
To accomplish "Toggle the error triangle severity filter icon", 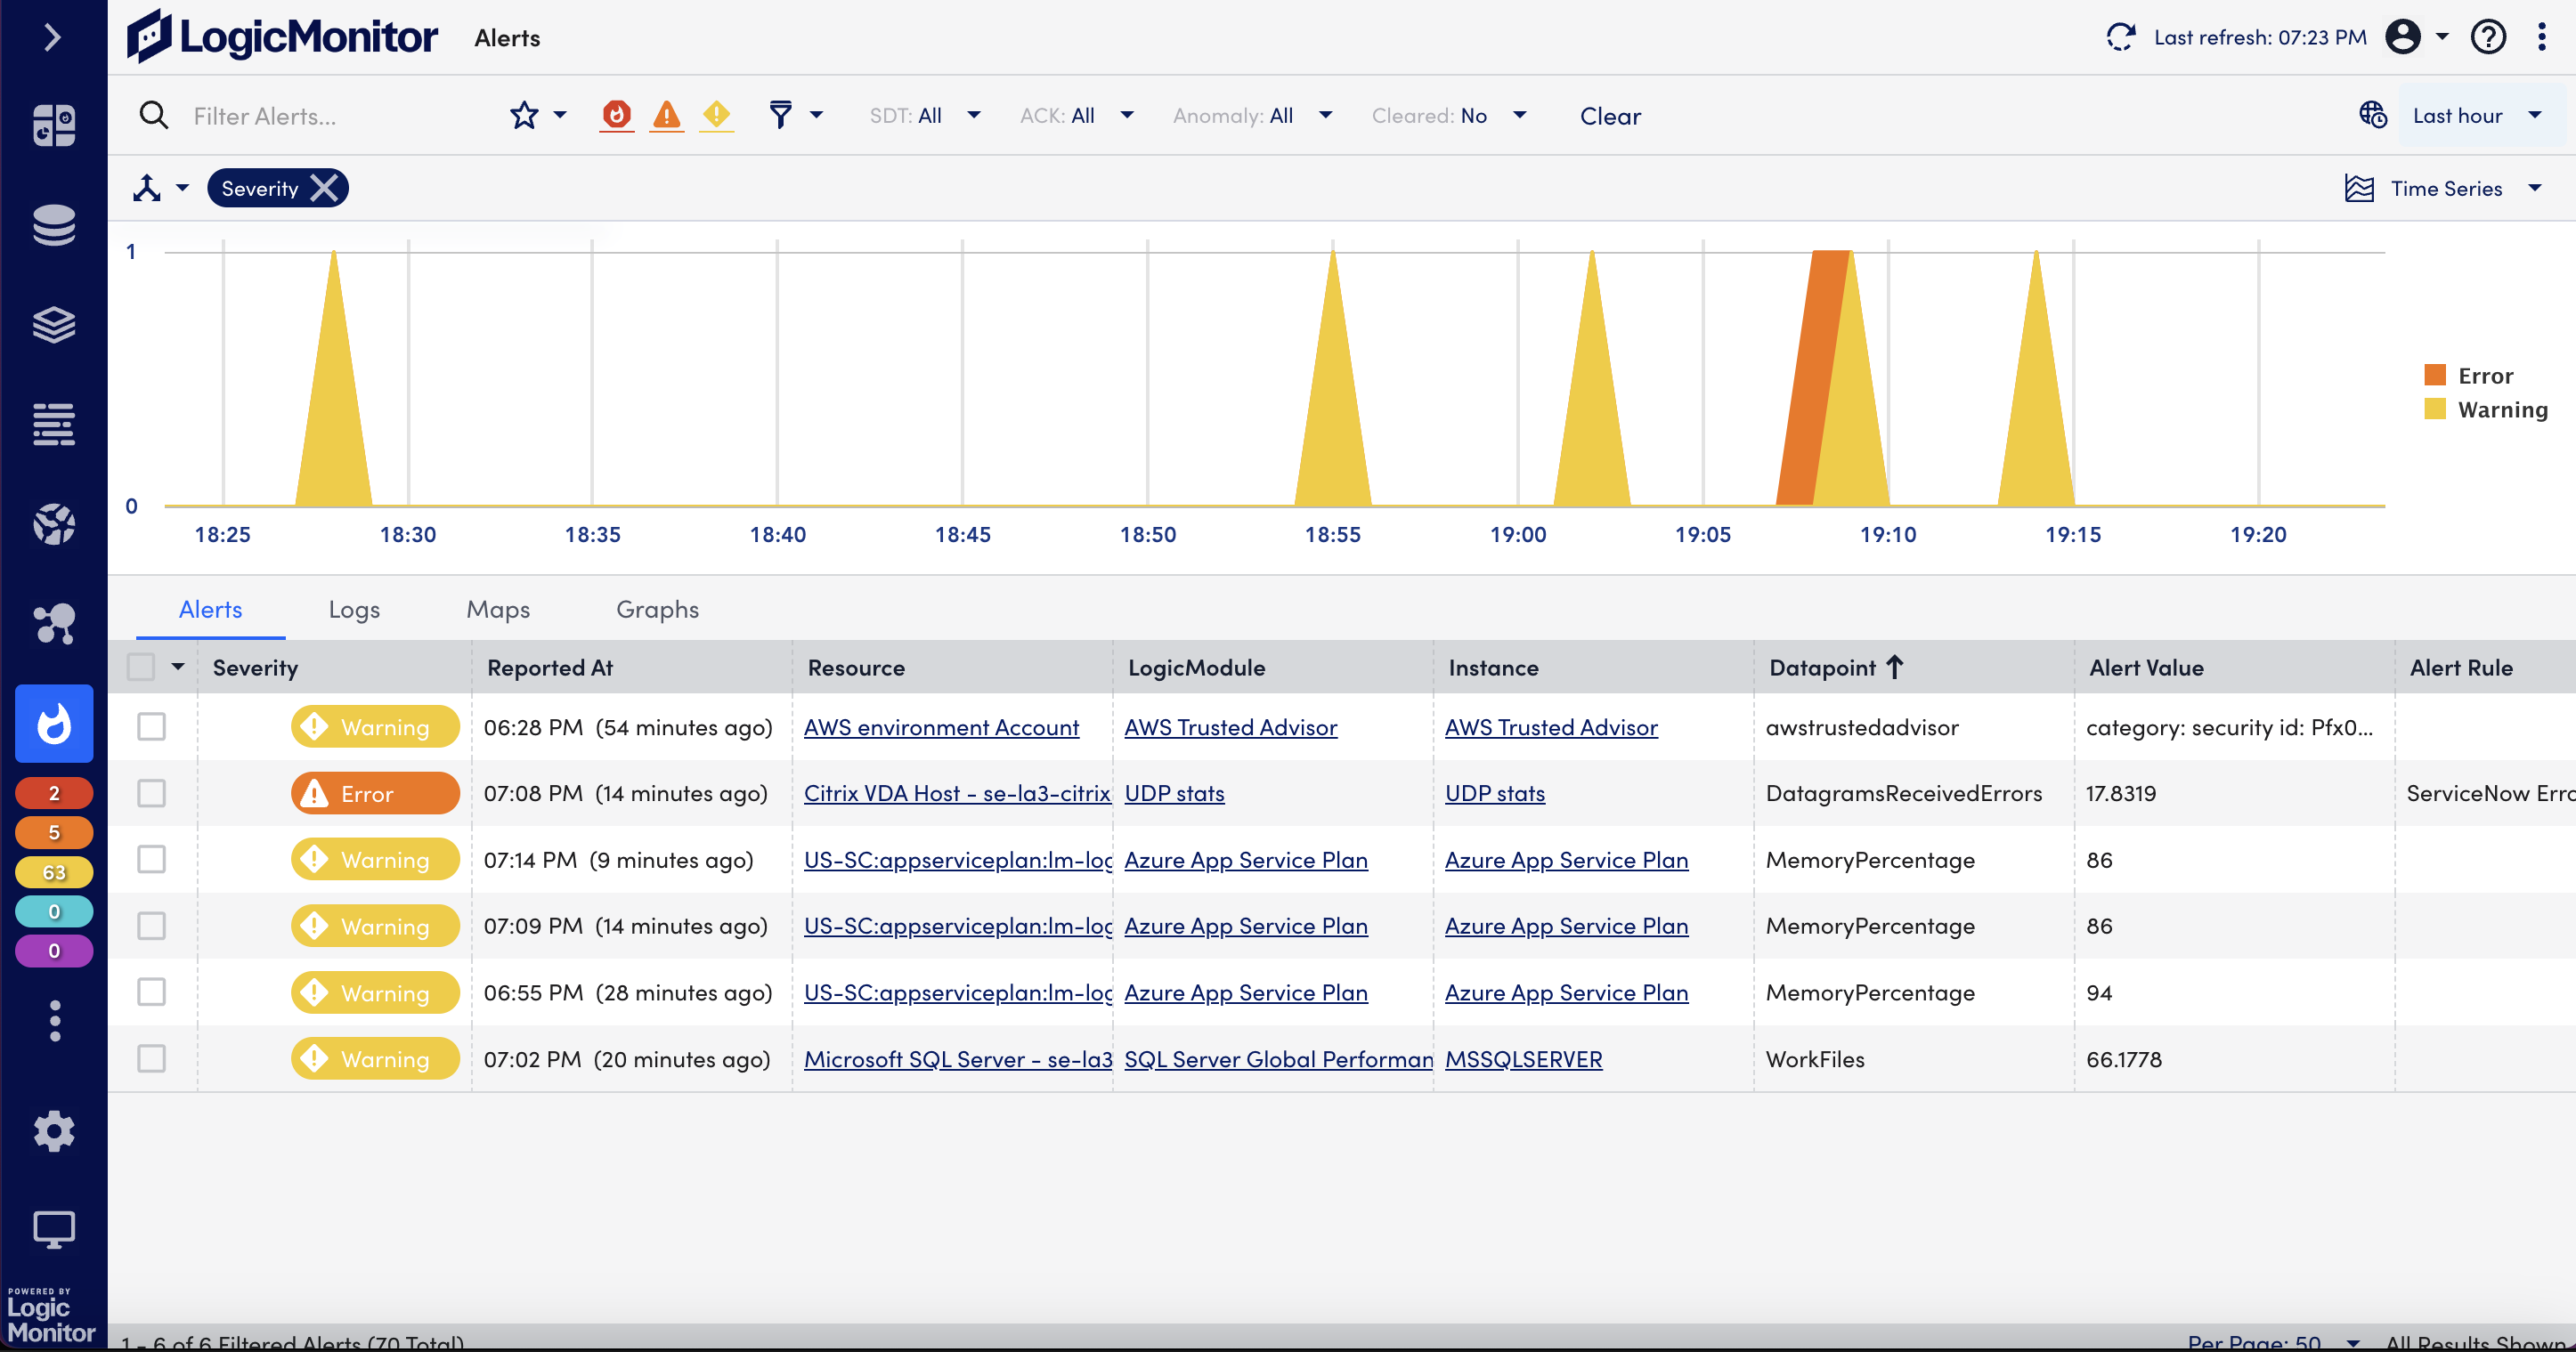I will point(666,115).
